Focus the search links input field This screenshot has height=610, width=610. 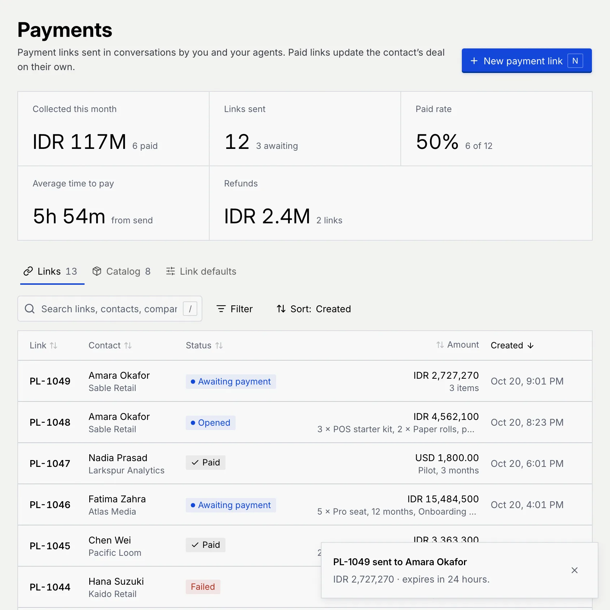[110, 309]
